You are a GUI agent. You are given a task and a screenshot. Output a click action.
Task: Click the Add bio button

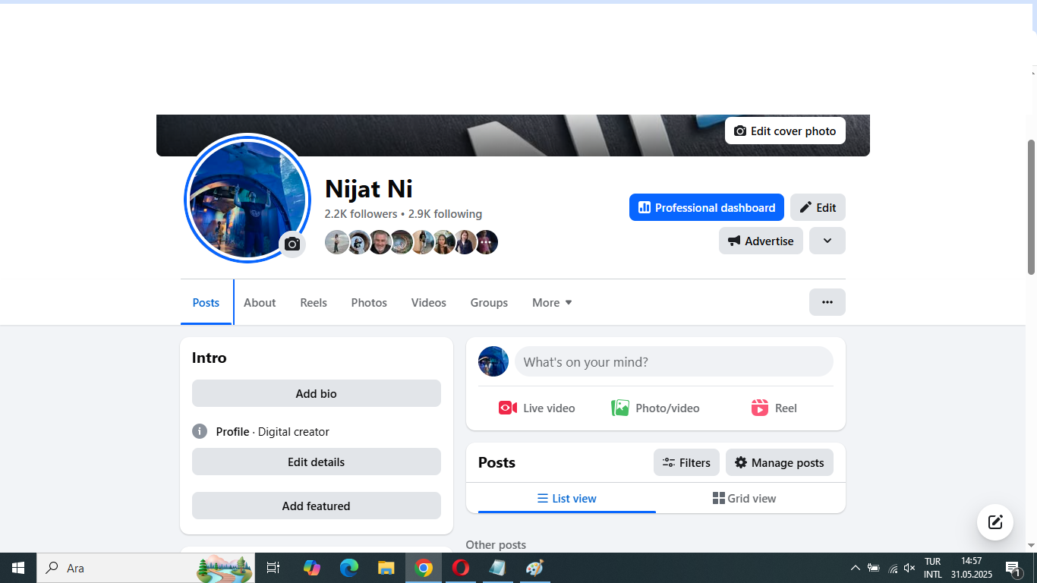pyautogui.click(x=316, y=393)
